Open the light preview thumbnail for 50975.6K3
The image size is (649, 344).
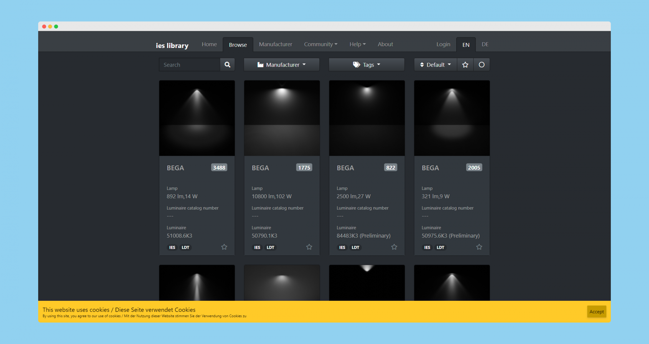click(452, 118)
